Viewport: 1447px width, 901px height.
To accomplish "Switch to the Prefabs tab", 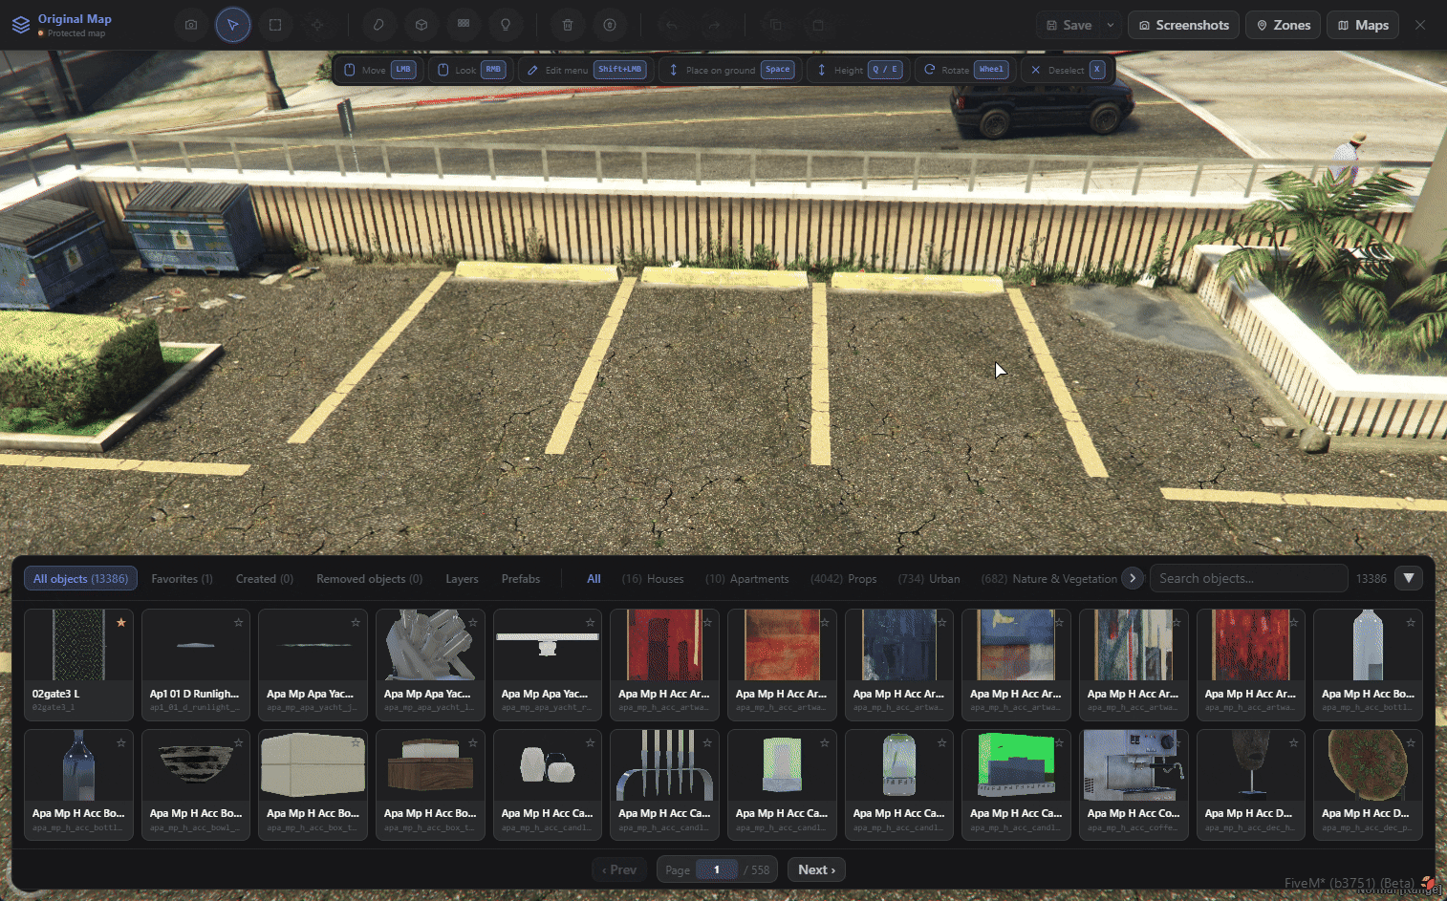I will point(521,579).
